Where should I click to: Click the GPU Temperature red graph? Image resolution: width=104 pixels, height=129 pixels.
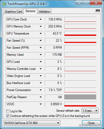click(80, 33)
